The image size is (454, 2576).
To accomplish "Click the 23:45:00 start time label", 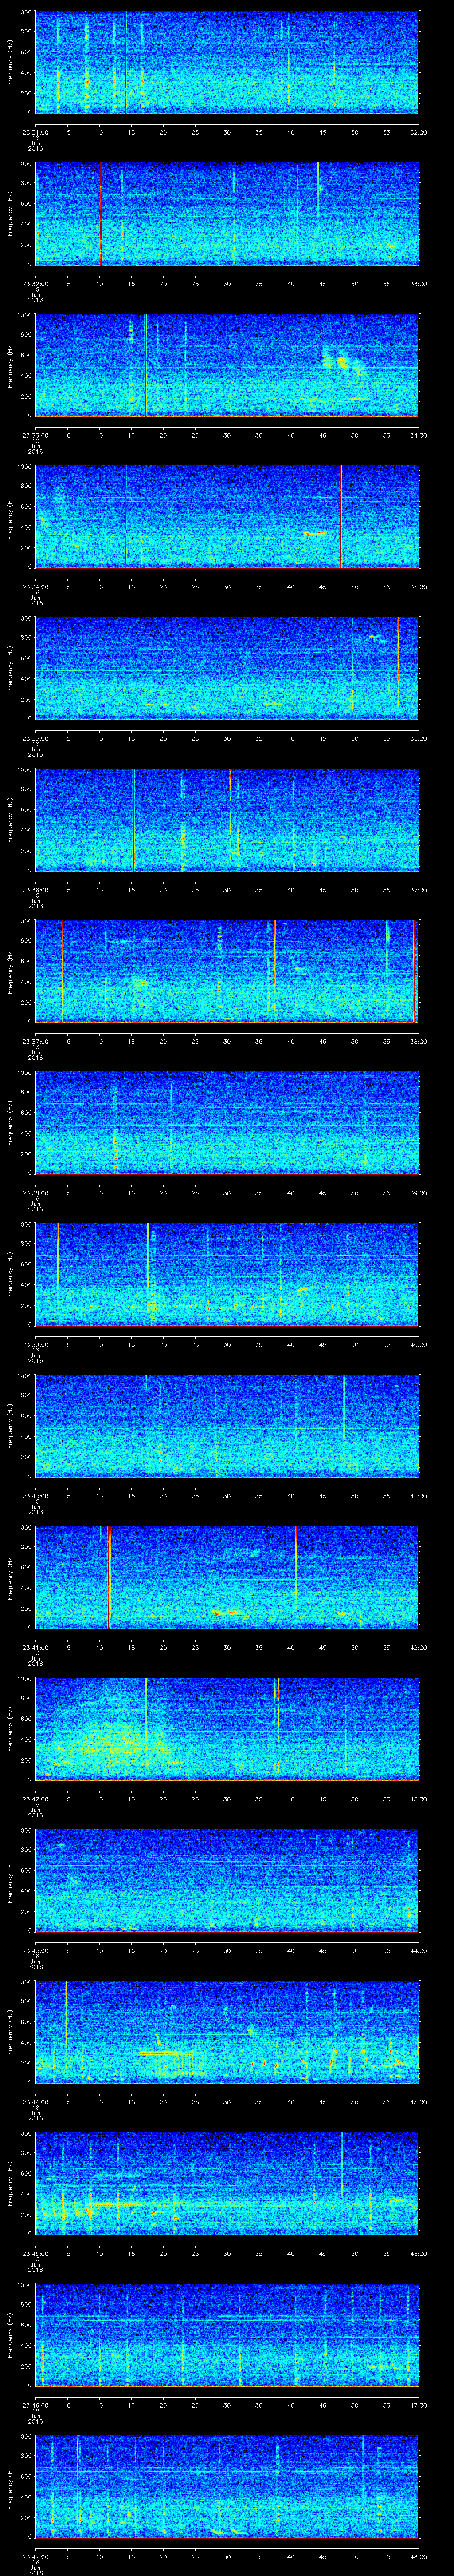I will [36, 2253].
